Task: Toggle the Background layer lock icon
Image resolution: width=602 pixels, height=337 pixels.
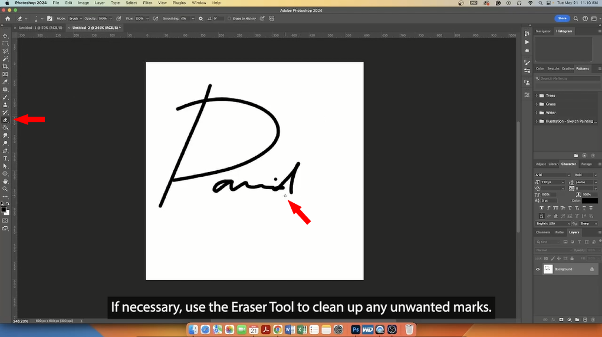Action: pyautogui.click(x=591, y=269)
